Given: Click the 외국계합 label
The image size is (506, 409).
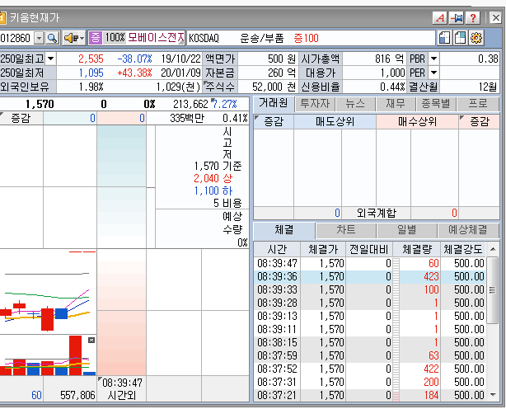Looking at the screenshot, I should click(377, 213).
